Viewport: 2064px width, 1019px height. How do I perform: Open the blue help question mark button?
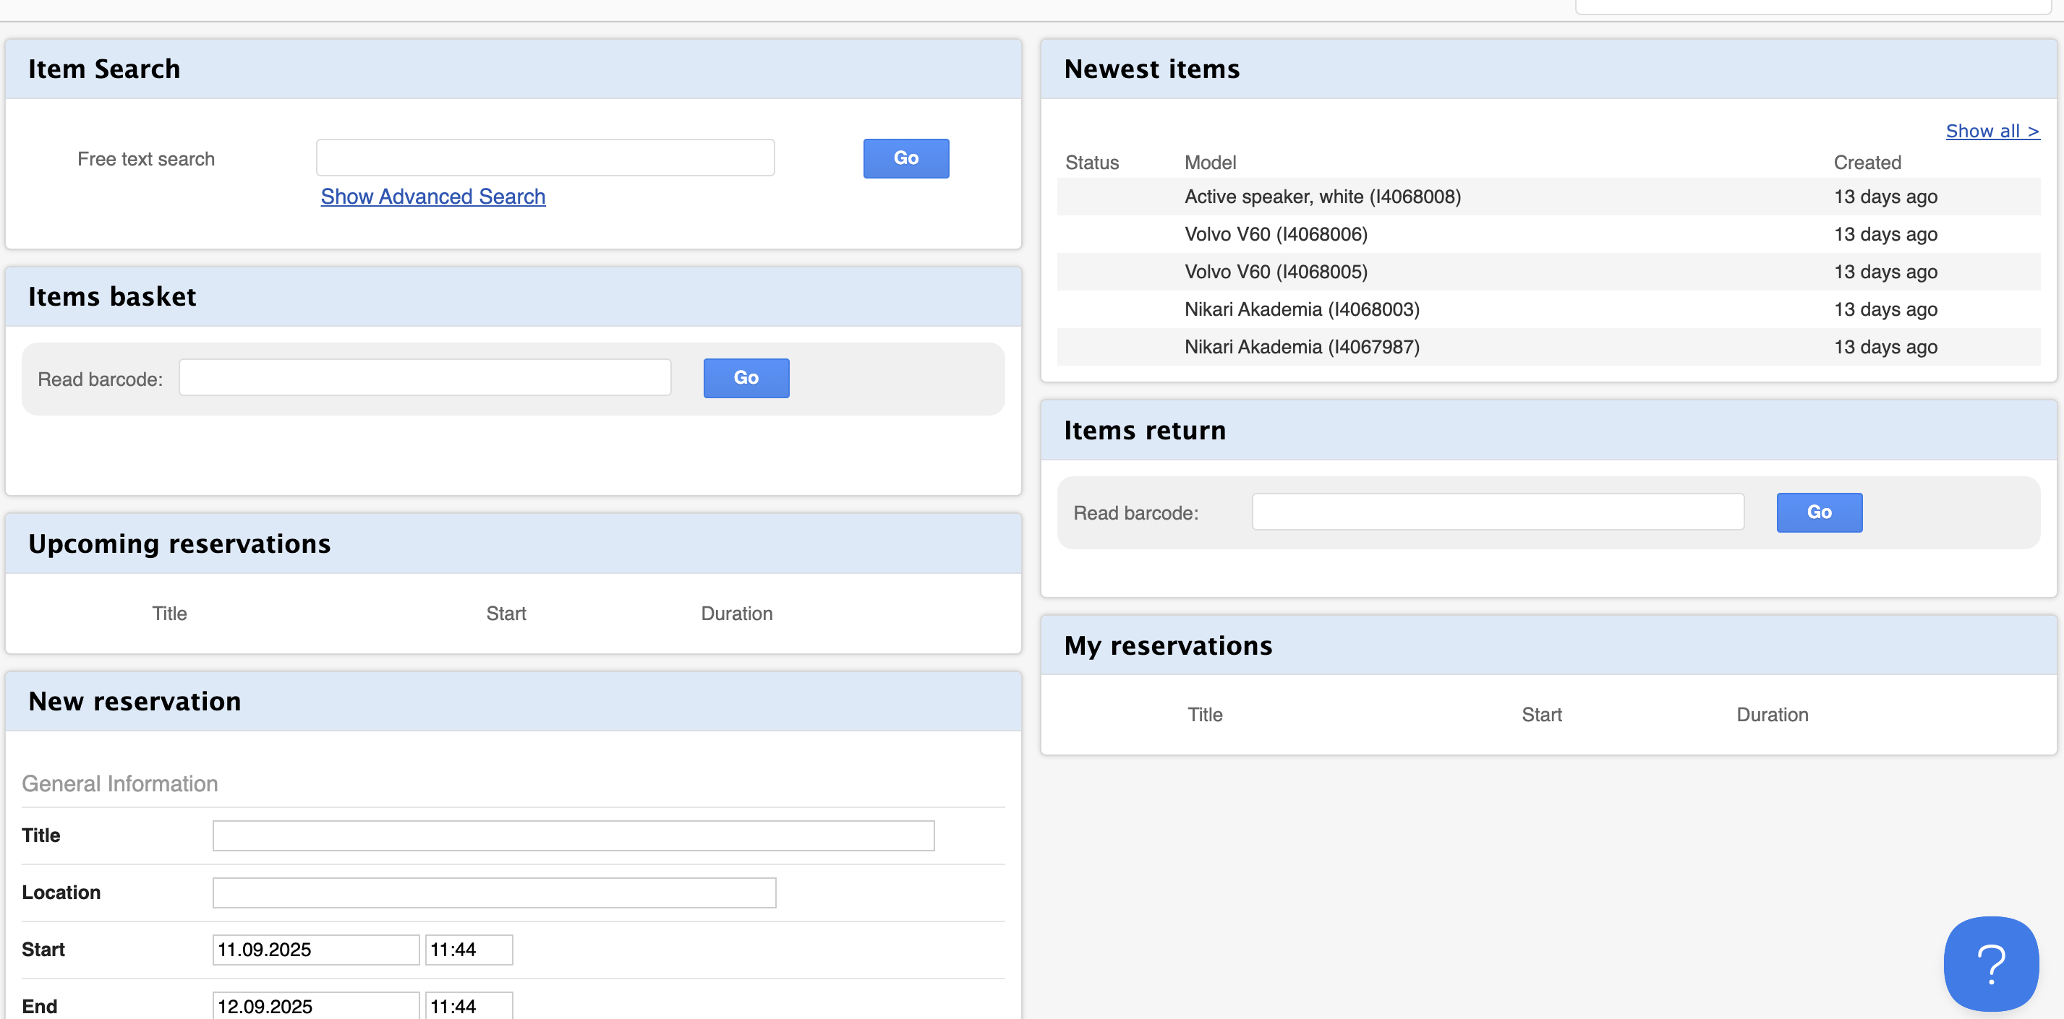tap(1990, 963)
